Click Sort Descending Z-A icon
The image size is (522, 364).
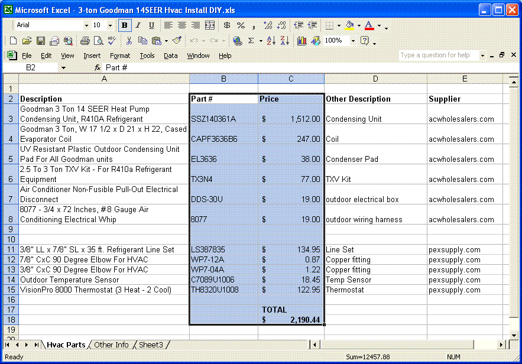[x=284, y=41]
